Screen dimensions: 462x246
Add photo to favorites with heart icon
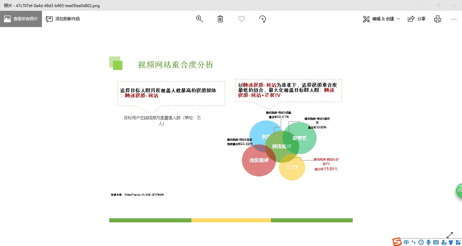pyautogui.click(x=241, y=19)
